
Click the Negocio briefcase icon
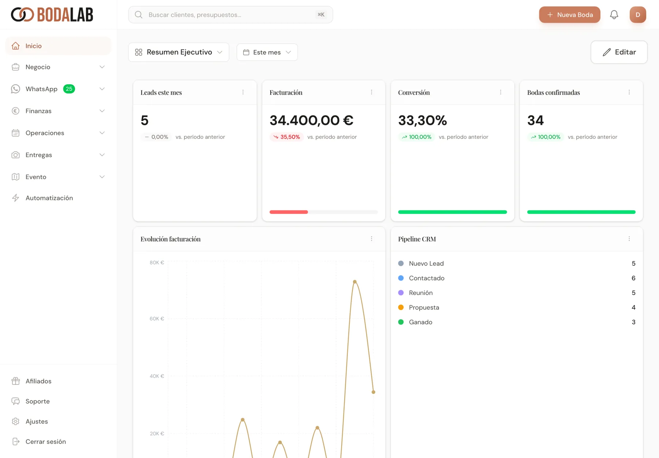15,67
